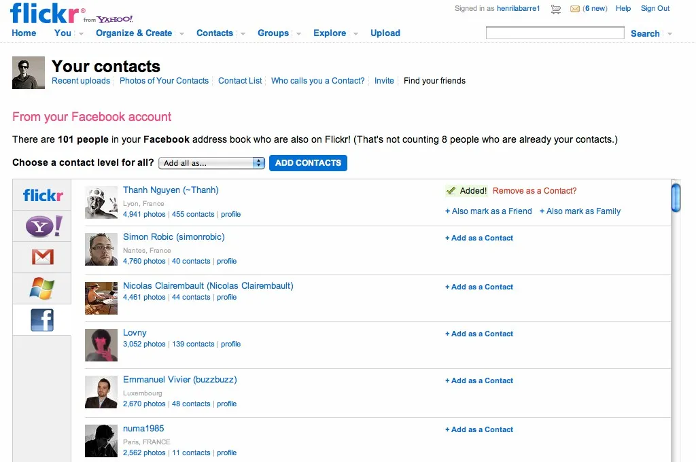Choose the Yahoo! import icon
Image resolution: width=696 pixels, height=462 pixels.
pyautogui.click(x=43, y=226)
